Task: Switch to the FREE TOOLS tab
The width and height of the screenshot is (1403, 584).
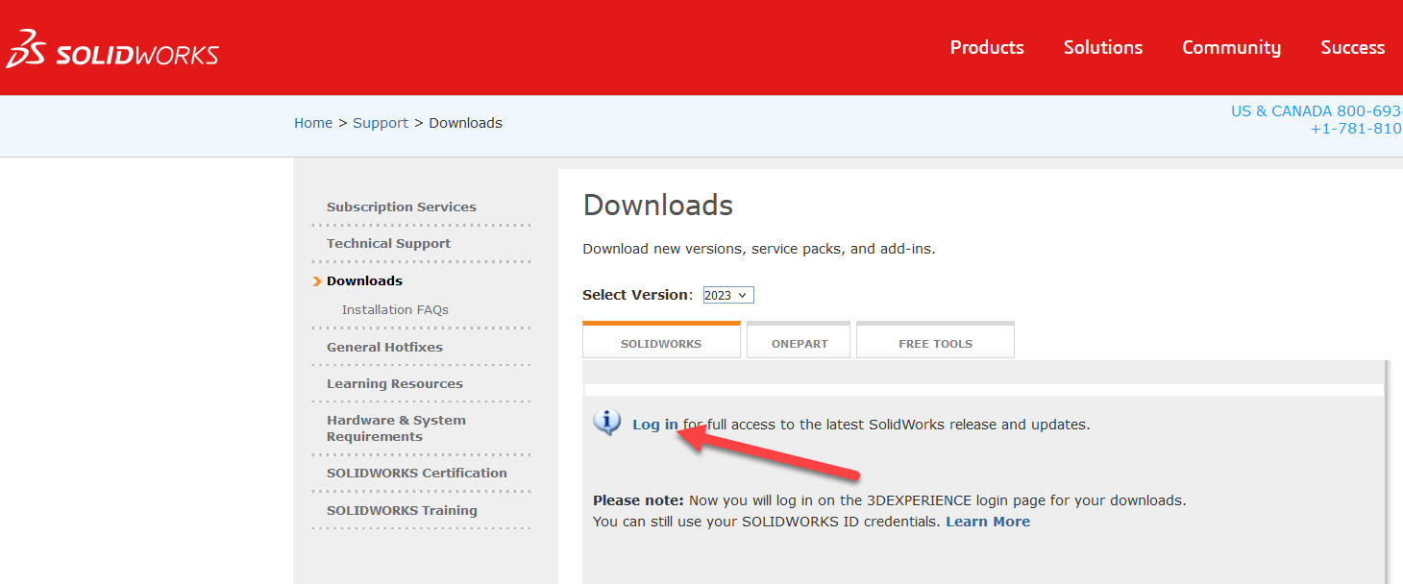Action: point(935,342)
